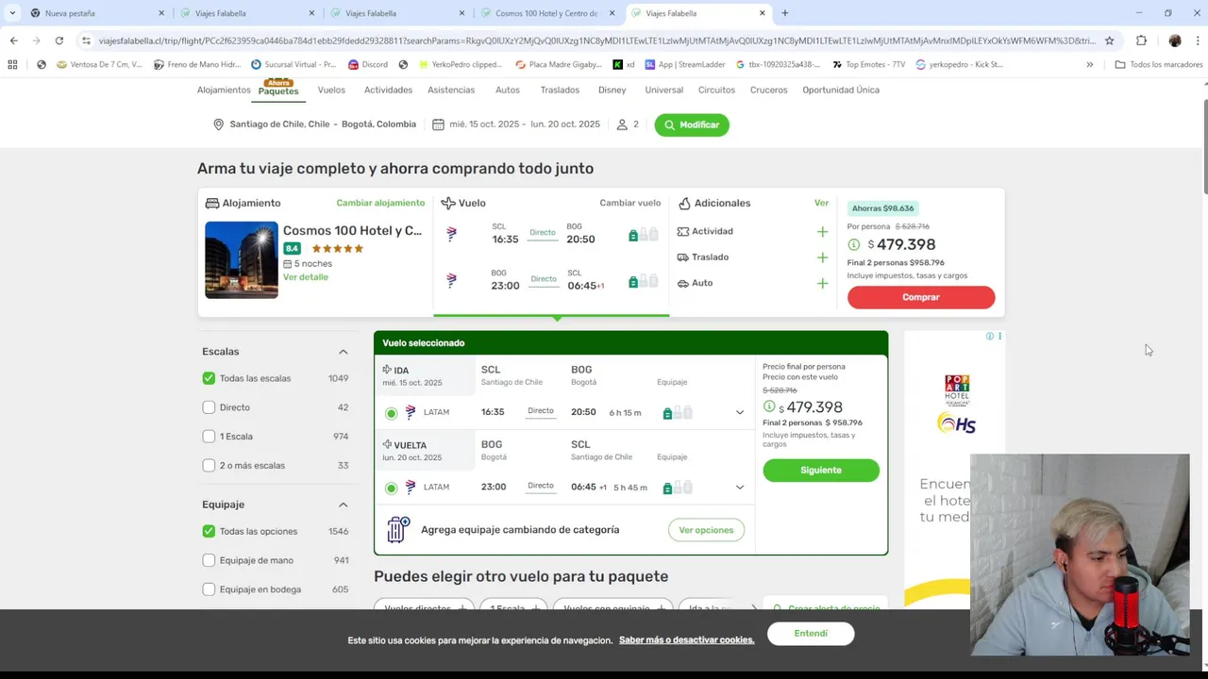Add Auto with plus icon

coord(822,283)
